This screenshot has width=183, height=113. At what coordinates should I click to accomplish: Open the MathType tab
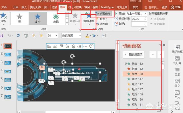coord(107,7)
